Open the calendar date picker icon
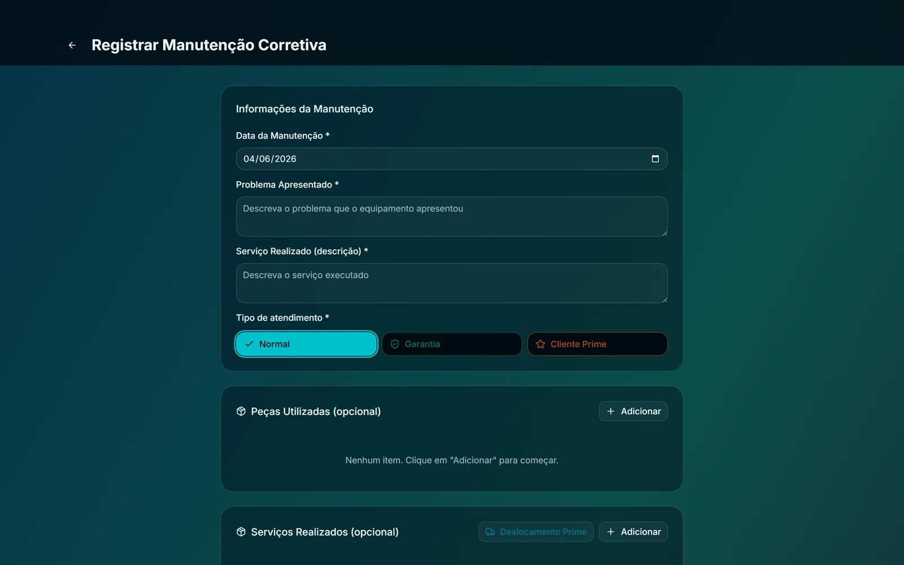Screen dimensions: 904x565 coord(655,159)
